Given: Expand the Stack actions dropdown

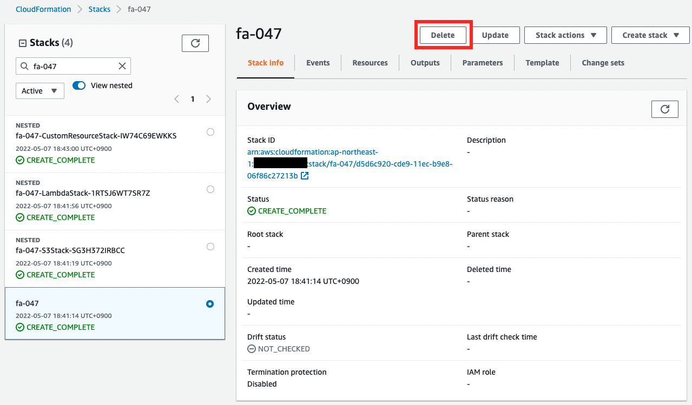Looking at the screenshot, I should pyautogui.click(x=565, y=35).
